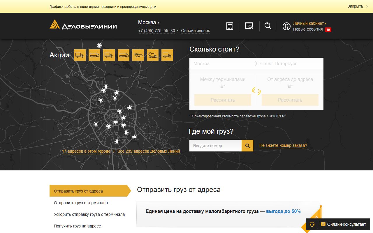The width and height of the screenshot is (373, 233).
Task: Click the Деловые Линии logo
Action: point(83,24)
